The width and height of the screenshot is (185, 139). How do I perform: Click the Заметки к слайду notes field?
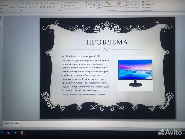coord(93,124)
